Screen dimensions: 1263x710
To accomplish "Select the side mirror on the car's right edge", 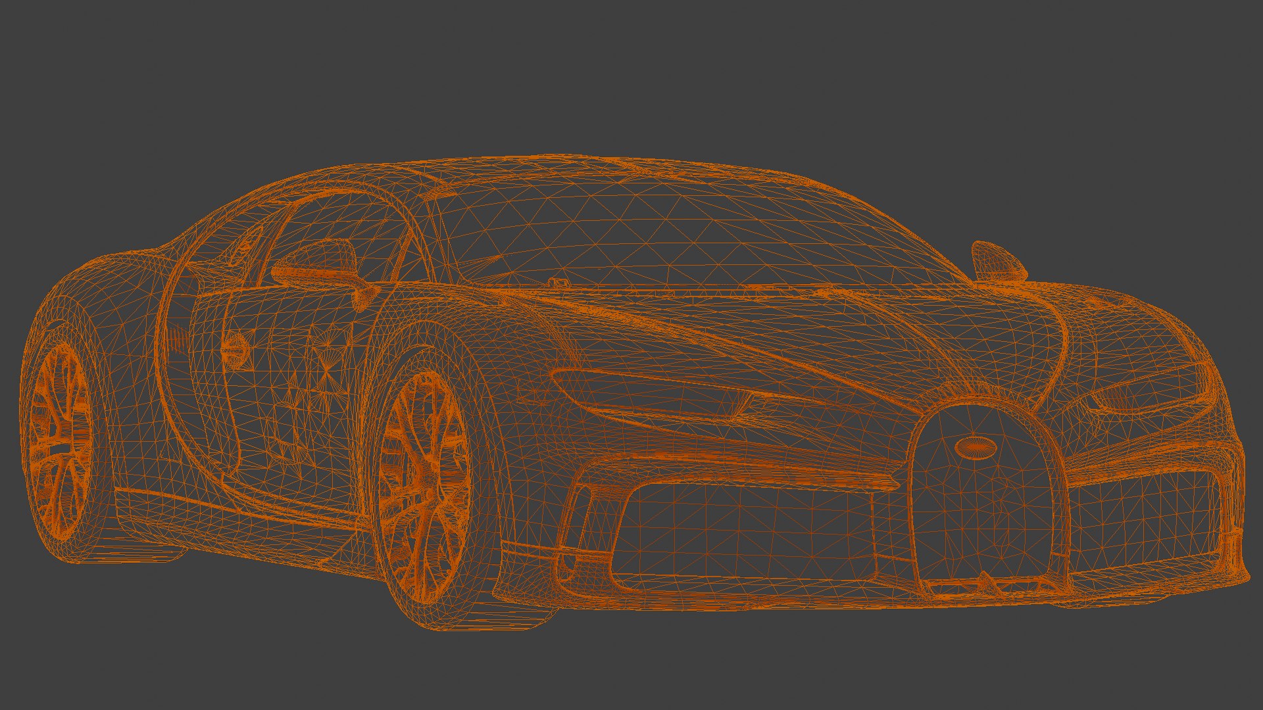I will pyautogui.click(x=999, y=262).
